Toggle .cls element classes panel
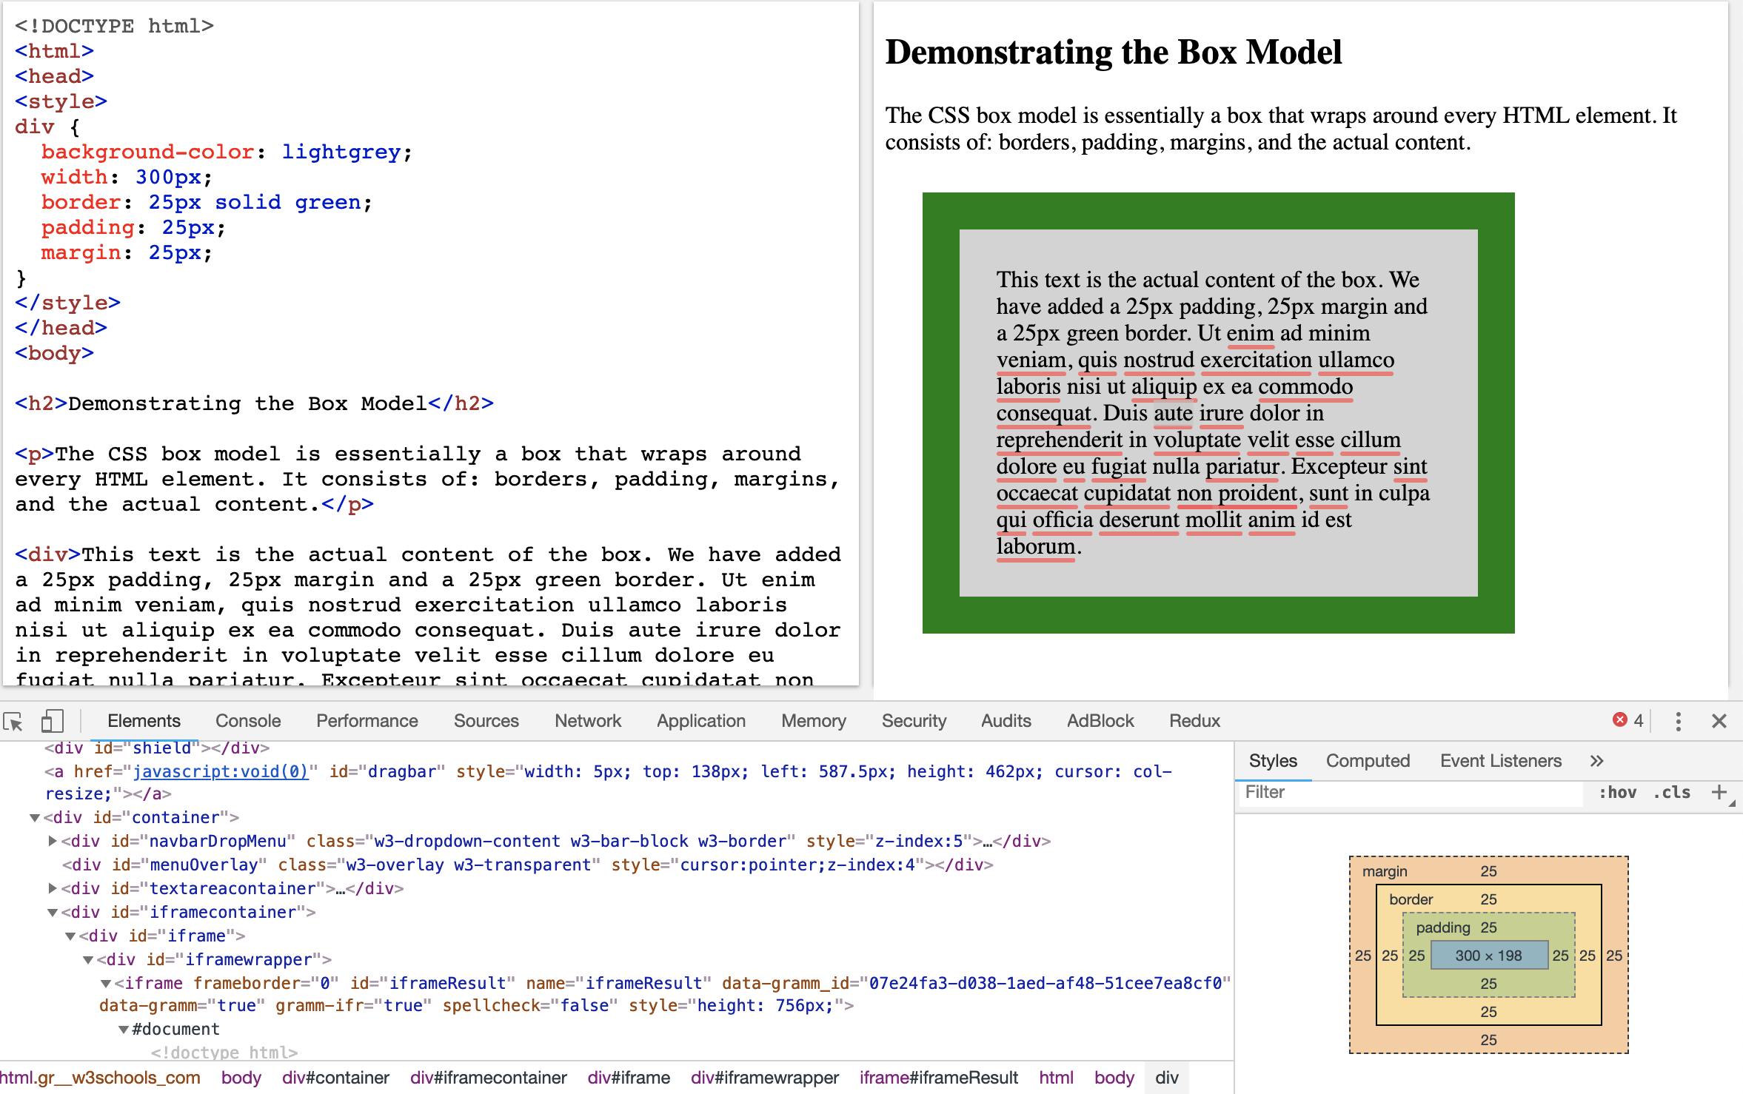 click(x=1671, y=792)
